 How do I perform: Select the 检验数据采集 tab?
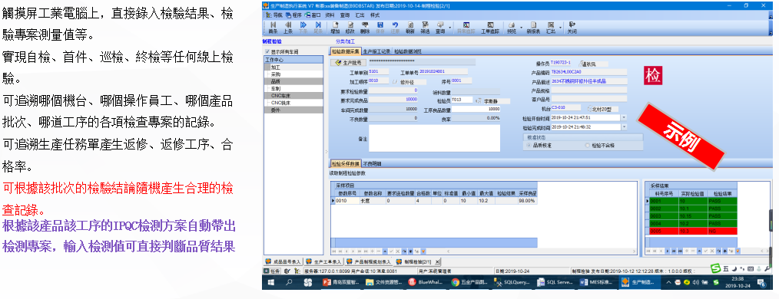click(345, 51)
